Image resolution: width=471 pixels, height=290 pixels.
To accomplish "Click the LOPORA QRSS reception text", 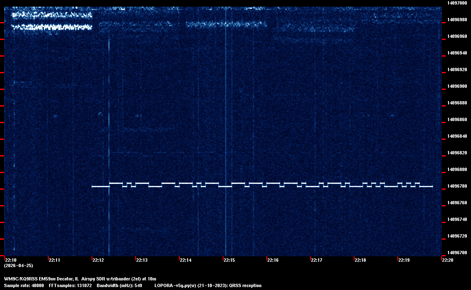I will [x=208, y=285].
